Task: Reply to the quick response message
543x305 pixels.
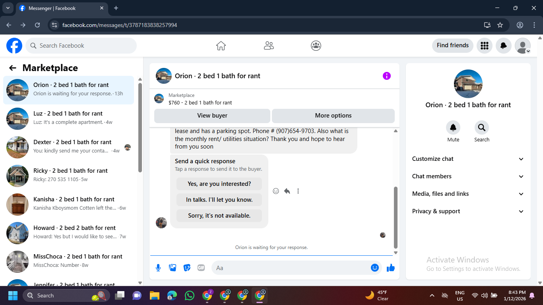Action: point(287,191)
